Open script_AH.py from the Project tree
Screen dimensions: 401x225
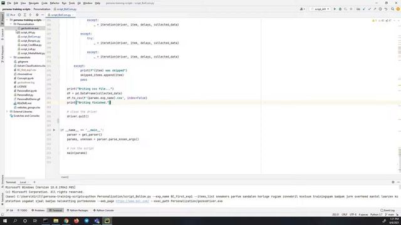pyautogui.click(x=28, y=32)
